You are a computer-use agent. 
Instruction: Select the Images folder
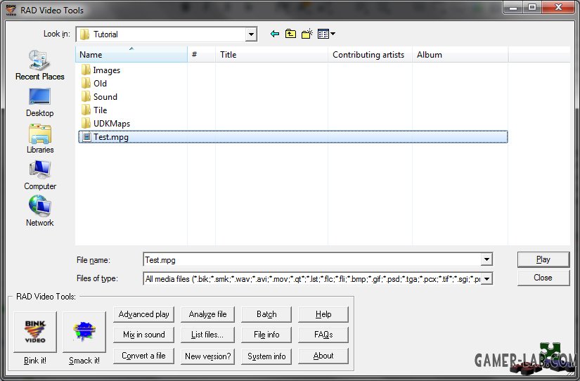pos(101,70)
